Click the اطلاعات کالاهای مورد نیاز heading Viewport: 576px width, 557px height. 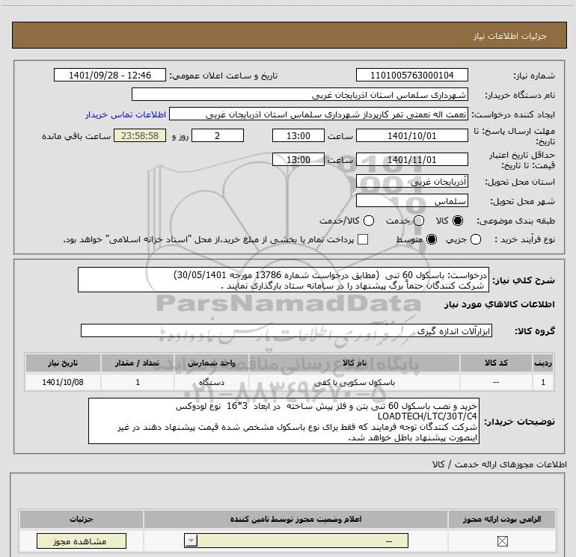click(500, 304)
